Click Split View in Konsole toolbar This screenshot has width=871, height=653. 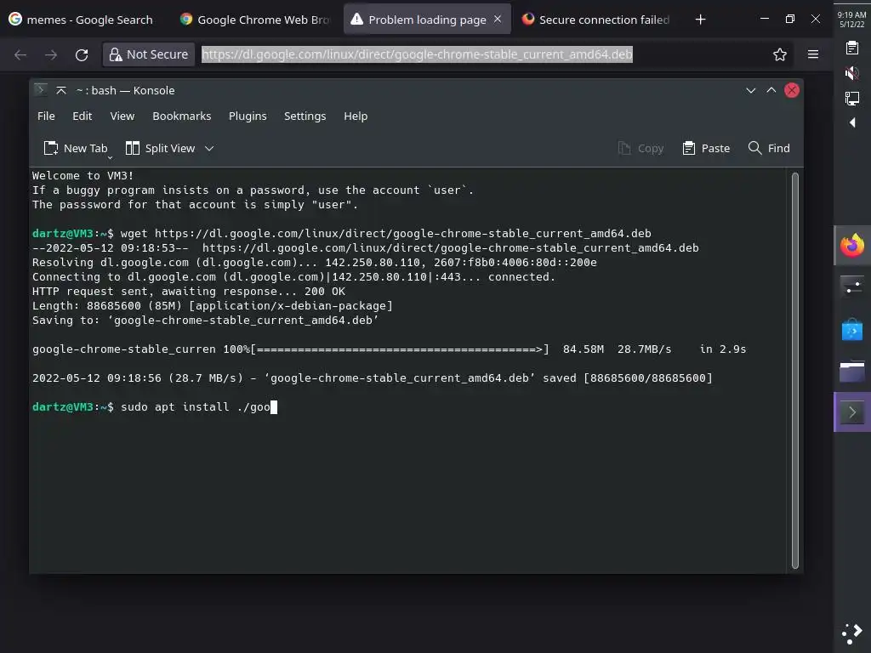pos(161,148)
